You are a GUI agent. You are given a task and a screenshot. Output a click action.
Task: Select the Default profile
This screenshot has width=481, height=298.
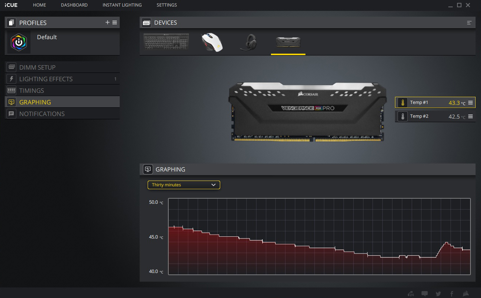click(47, 37)
